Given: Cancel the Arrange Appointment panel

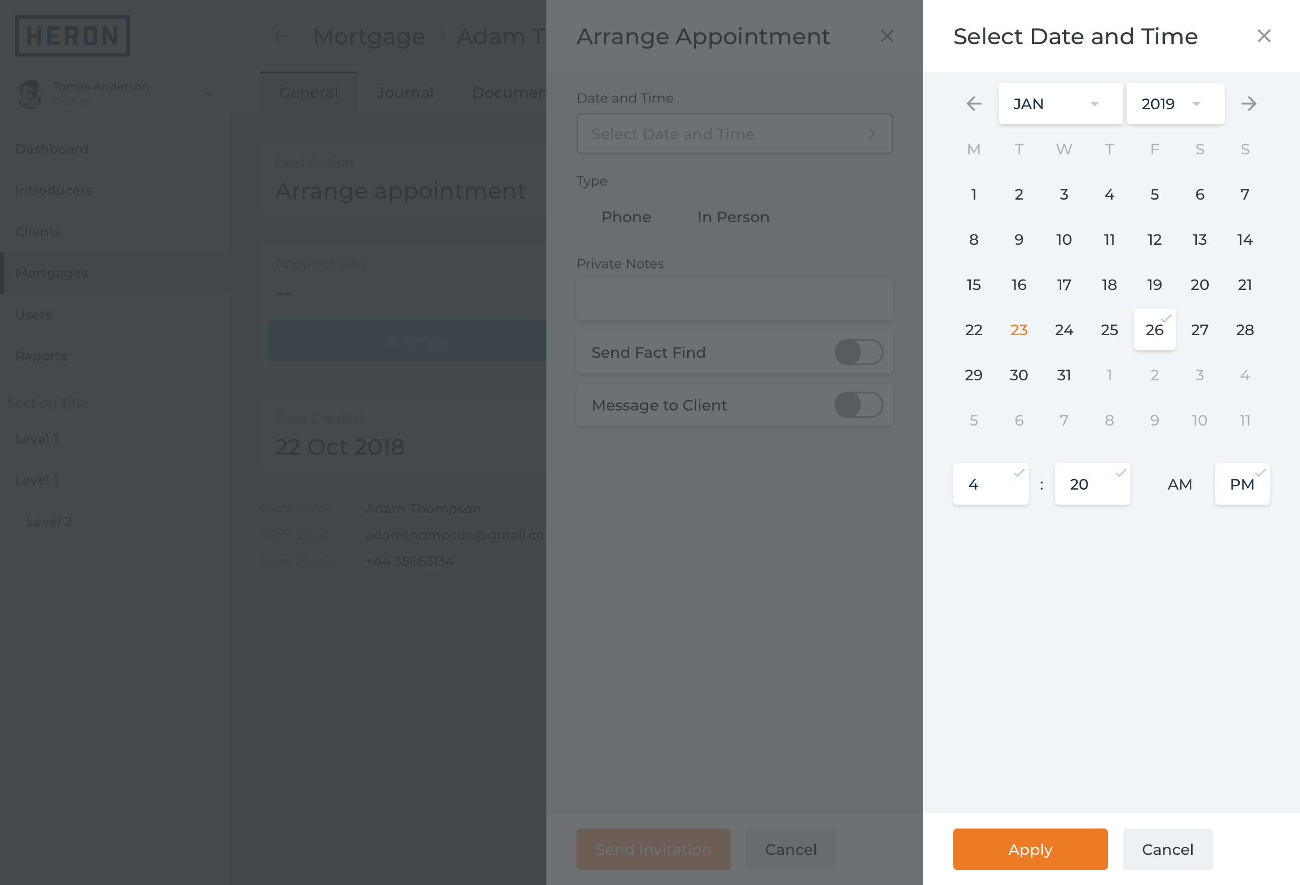Looking at the screenshot, I should click(790, 849).
